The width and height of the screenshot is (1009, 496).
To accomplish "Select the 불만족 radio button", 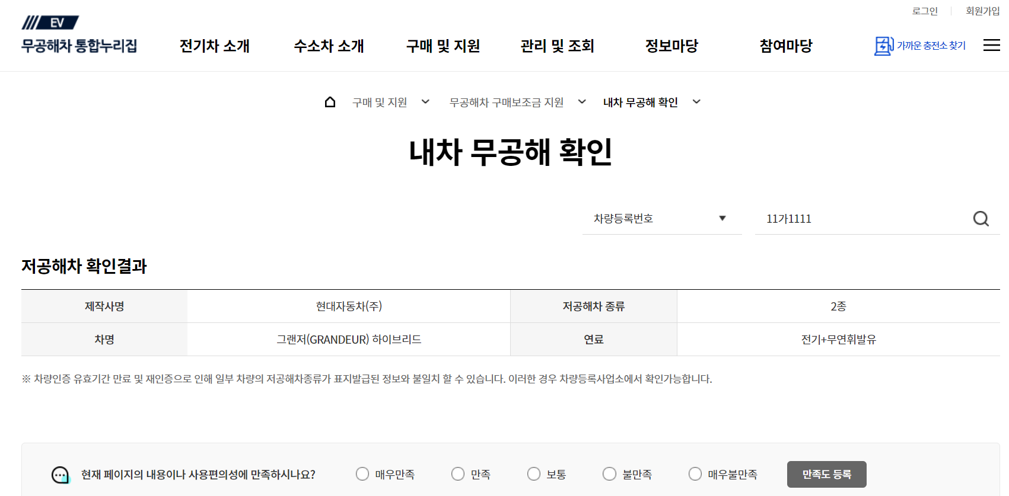I will (609, 474).
